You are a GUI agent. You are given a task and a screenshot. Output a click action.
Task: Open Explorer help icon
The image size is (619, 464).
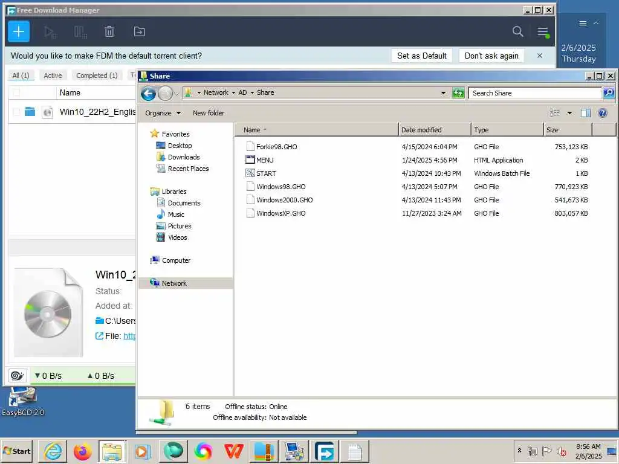(x=603, y=113)
